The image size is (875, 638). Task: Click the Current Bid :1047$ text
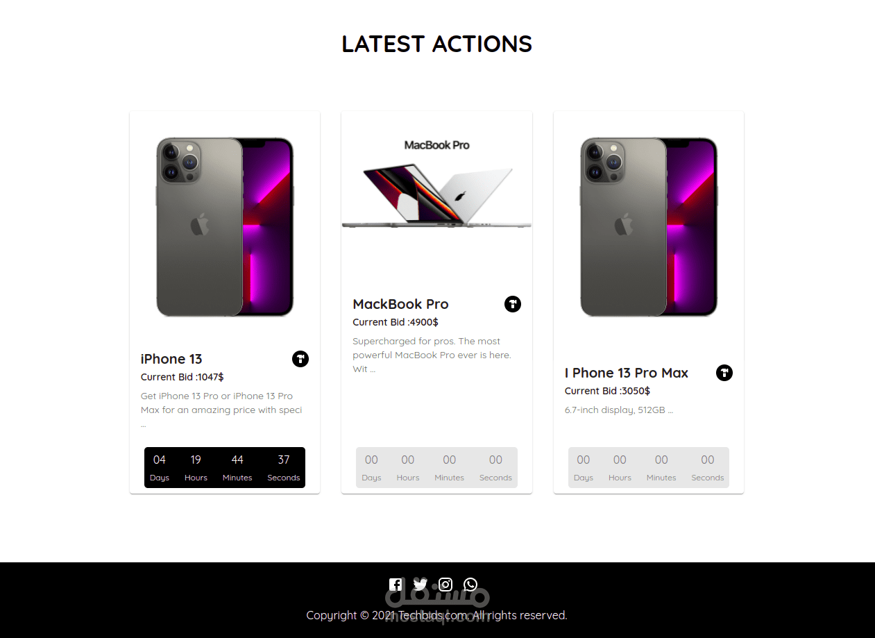pyautogui.click(x=182, y=377)
